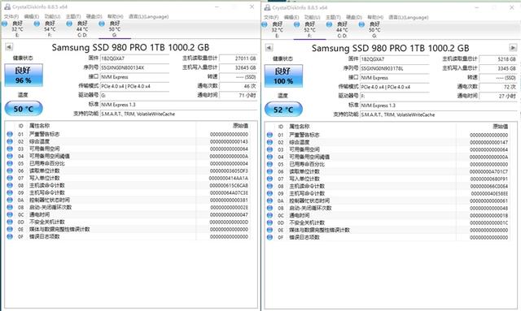Click status icon for attribute 01 in left window
This screenshot has height=311, width=521.
point(10,134)
